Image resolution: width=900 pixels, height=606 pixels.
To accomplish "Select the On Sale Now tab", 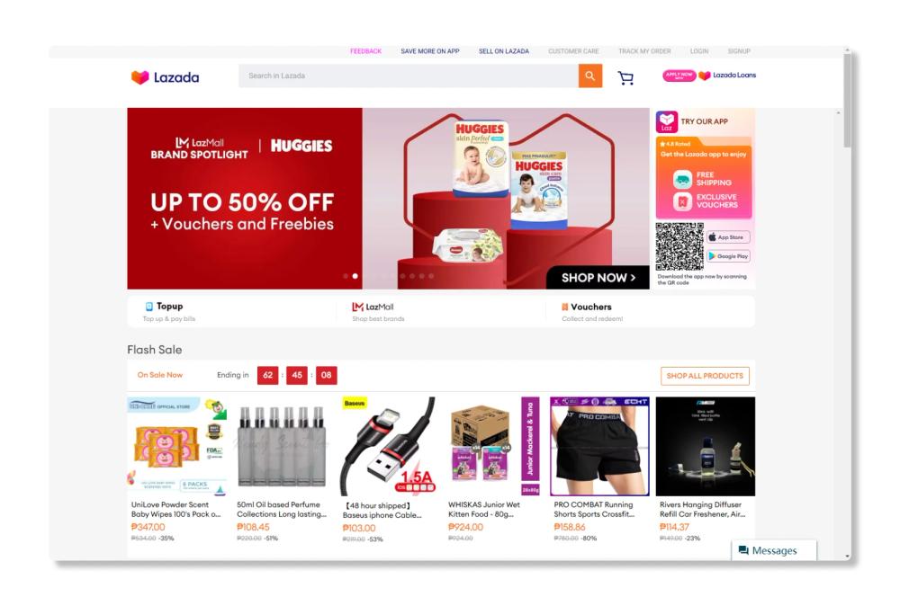I will [x=159, y=375].
